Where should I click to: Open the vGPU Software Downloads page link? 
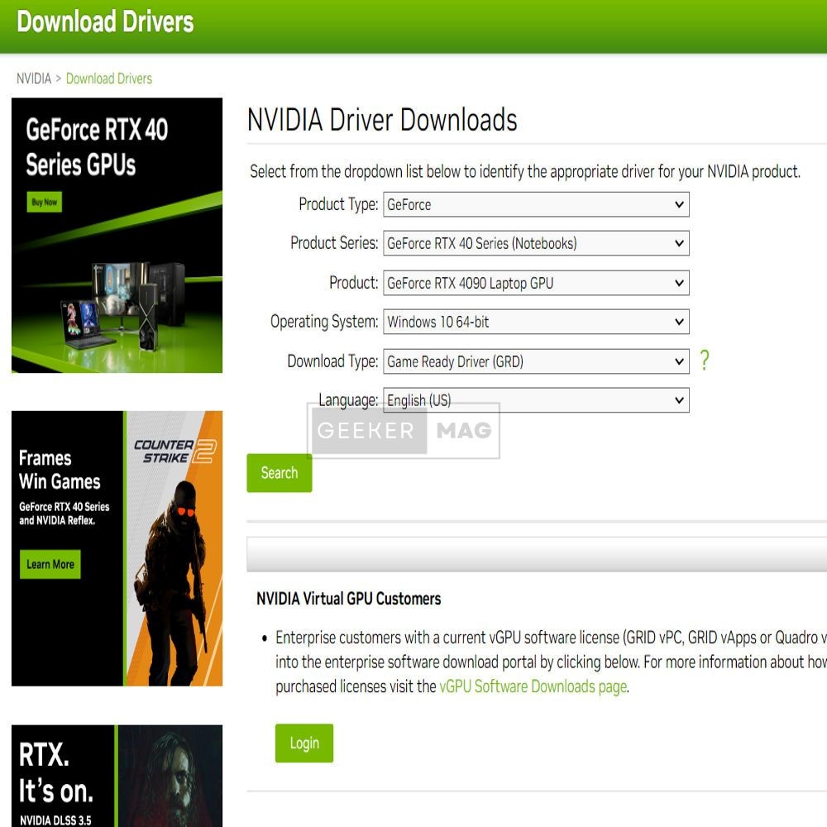pos(533,686)
